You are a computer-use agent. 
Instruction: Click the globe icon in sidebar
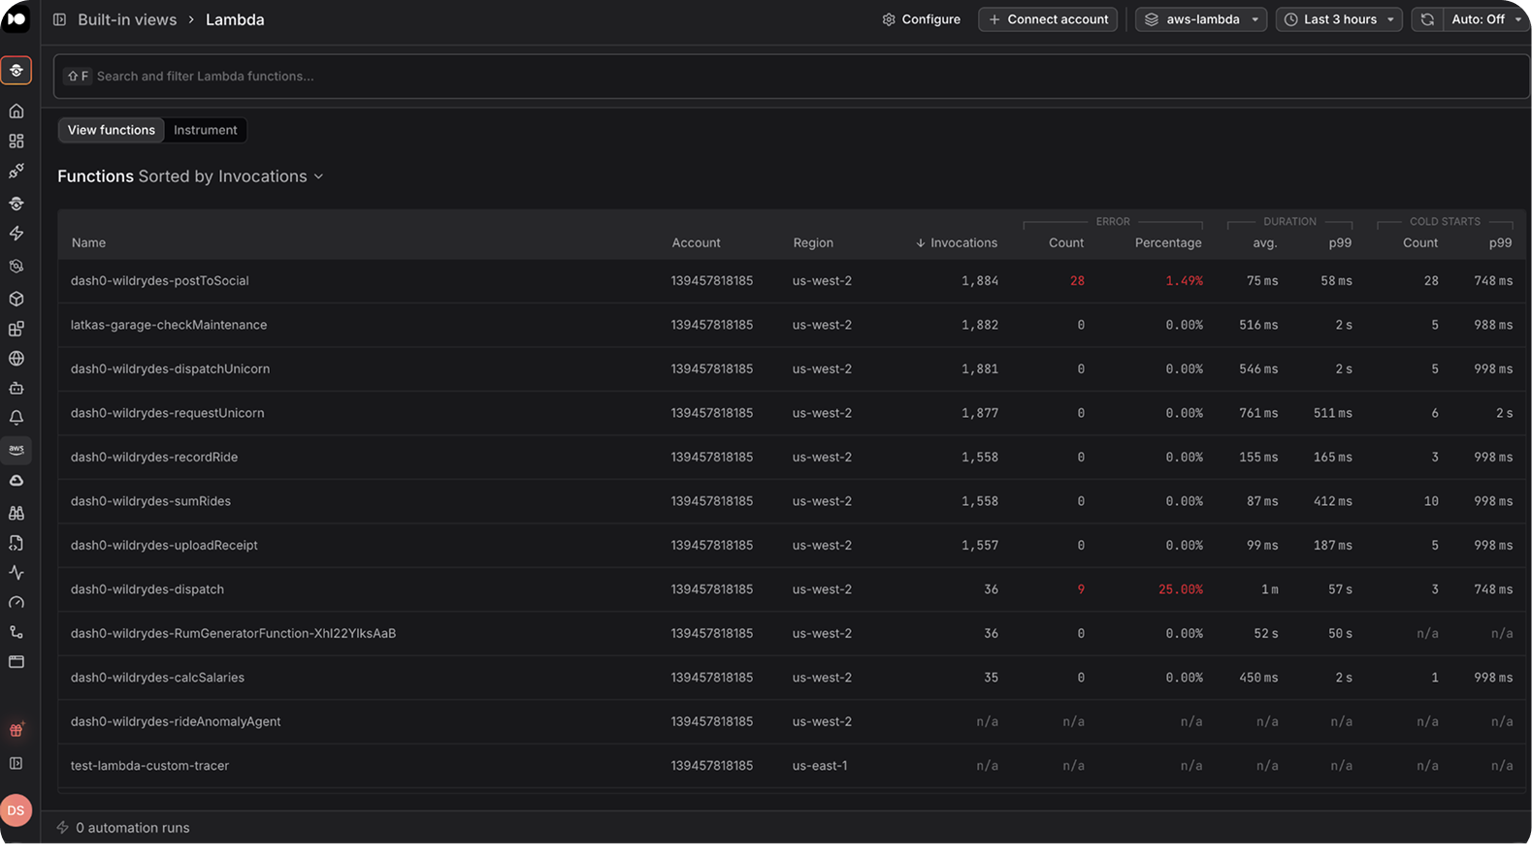tap(16, 359)
